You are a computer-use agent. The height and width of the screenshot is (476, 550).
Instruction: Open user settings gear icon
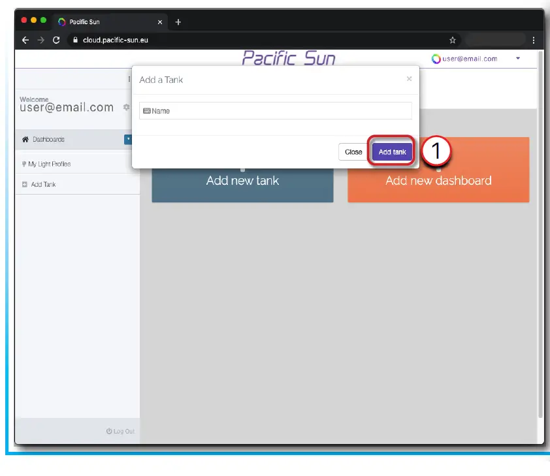pos(126,107)
